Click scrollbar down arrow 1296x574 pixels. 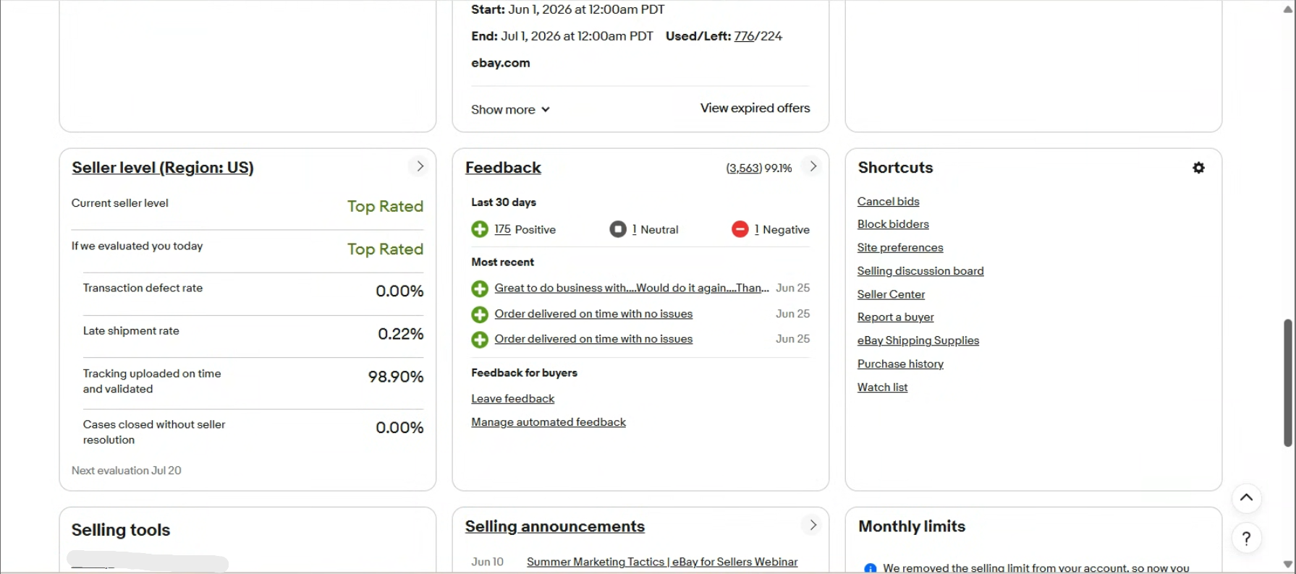[1287, 565]
